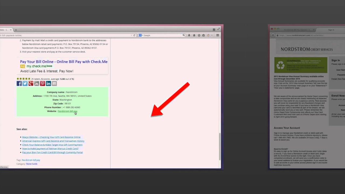This screenshot has height=194, width=345.
Task: Click the Forgot Your Password link in right window
Action: click(338, 79)
